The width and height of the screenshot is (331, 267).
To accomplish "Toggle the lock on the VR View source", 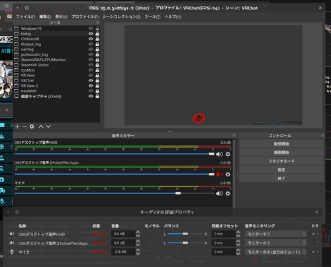I will click(97, 76).
